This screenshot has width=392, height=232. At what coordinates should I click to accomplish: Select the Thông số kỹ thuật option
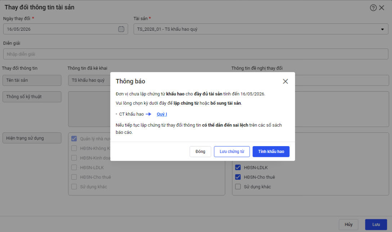(32, 97)
